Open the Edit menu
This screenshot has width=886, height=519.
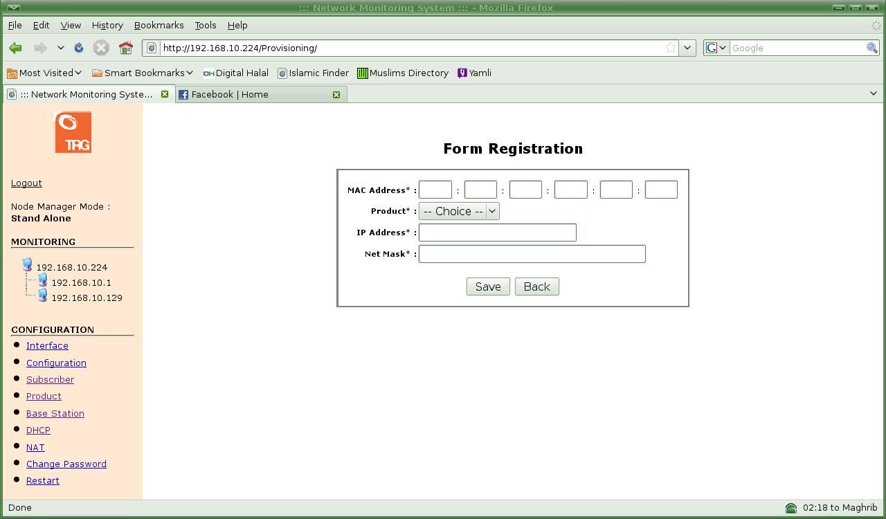tap(41, 25)
